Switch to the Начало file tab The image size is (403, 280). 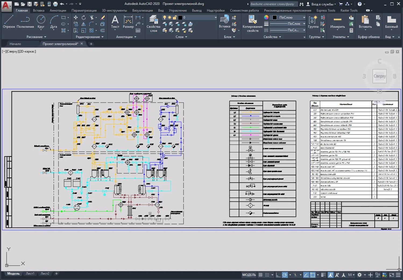[x=15, y=44]
